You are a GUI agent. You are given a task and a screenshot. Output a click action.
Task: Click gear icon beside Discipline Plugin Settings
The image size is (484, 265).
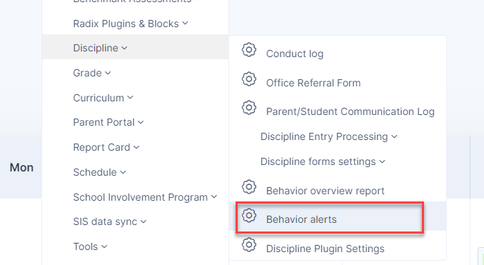tap(249, 244)
